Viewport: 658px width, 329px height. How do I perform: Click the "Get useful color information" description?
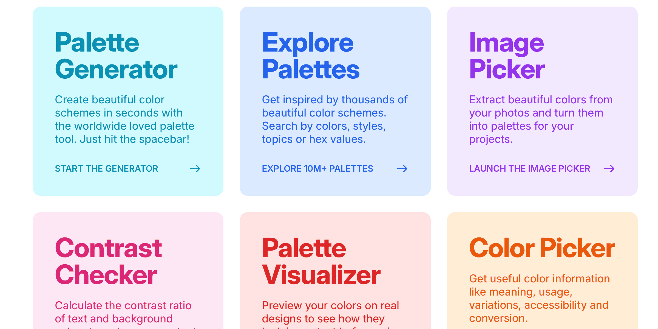tap(539, 298)
